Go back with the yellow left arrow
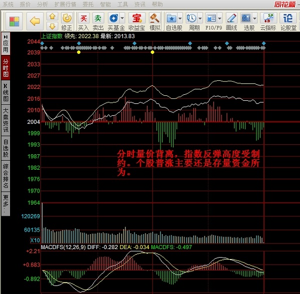Viewport: 300px width, 294px height. point(35,21)
